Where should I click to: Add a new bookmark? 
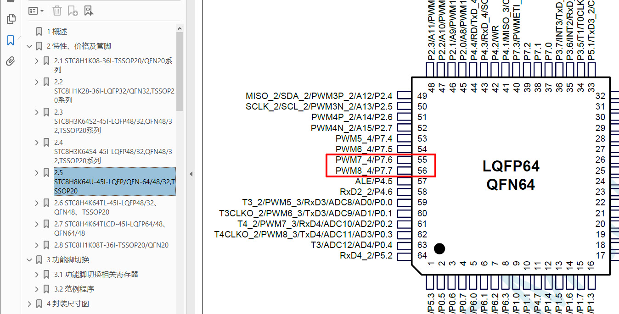click(73, 11)
